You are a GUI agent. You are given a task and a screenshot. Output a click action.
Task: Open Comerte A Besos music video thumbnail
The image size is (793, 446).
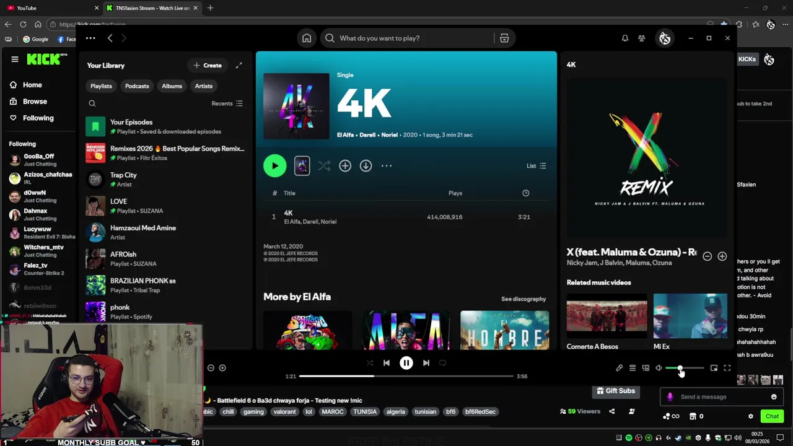click(607, 316)
